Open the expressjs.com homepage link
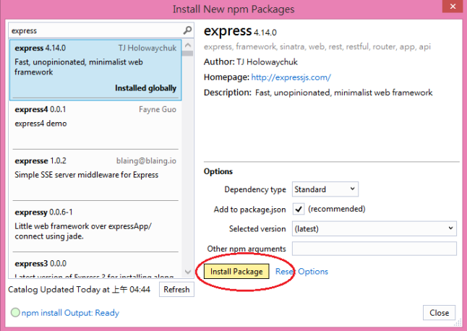 [x=291, y=77]
